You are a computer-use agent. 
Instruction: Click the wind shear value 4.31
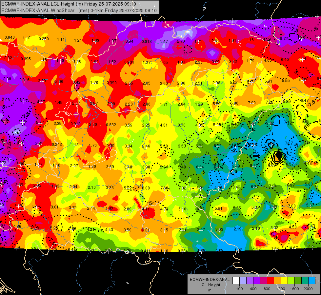164,125
